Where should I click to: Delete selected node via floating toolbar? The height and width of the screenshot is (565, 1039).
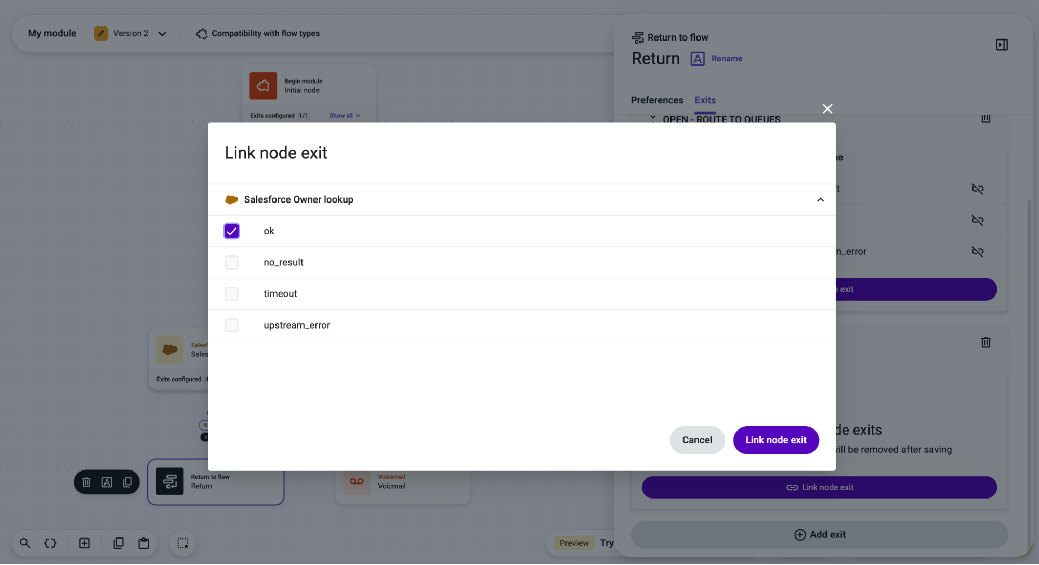[86, 482]
